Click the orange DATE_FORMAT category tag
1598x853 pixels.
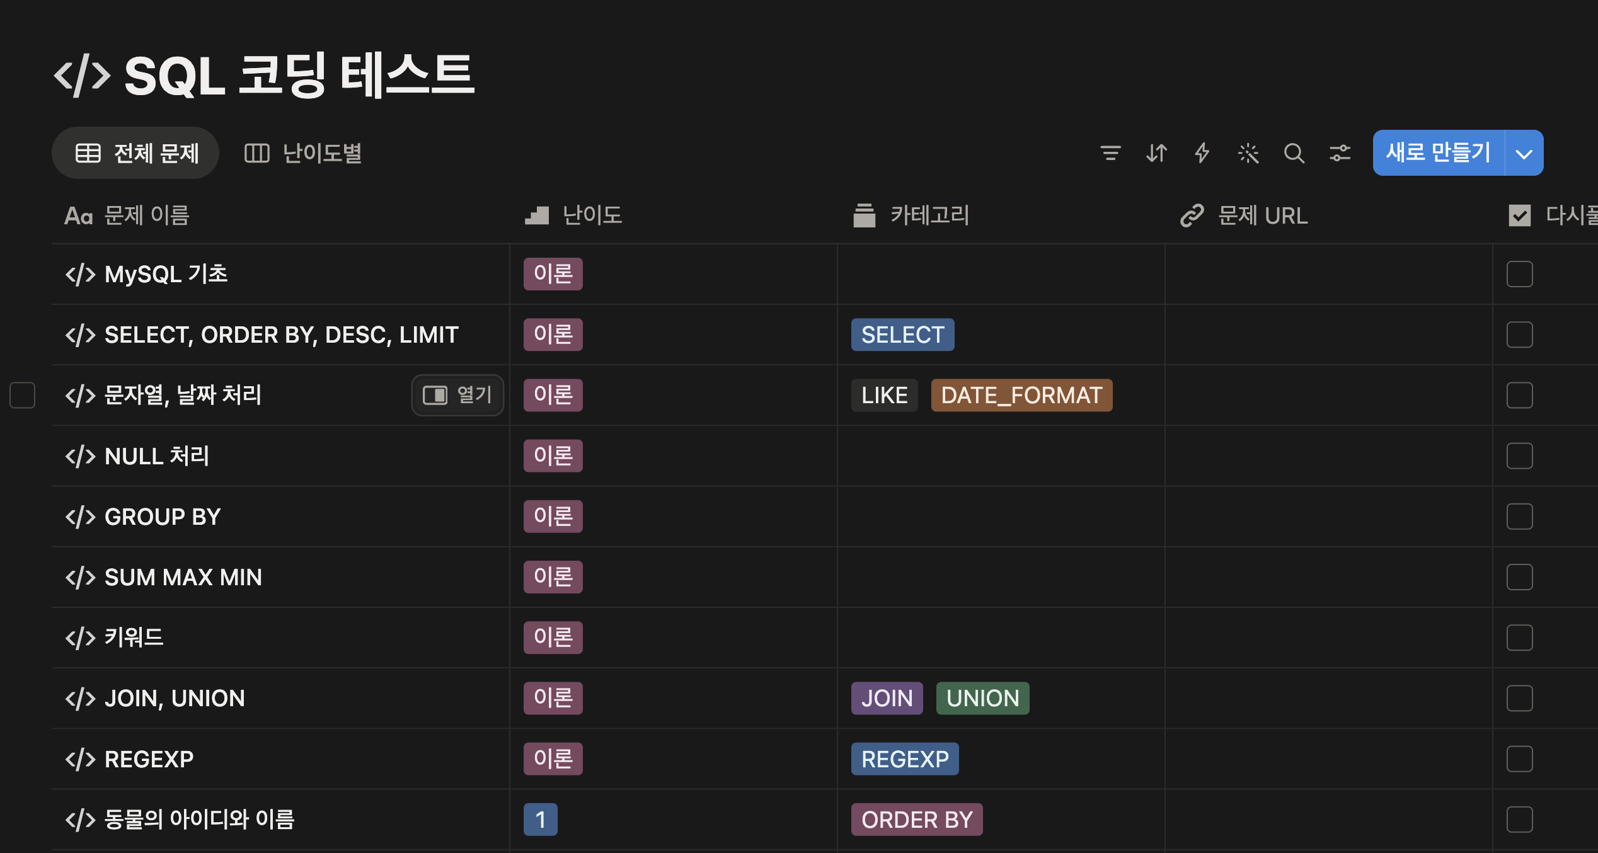[x=1021, y=395]
